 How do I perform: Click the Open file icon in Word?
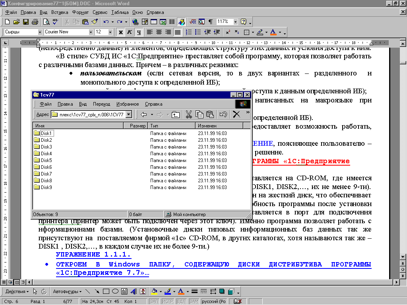click(16, 22)
